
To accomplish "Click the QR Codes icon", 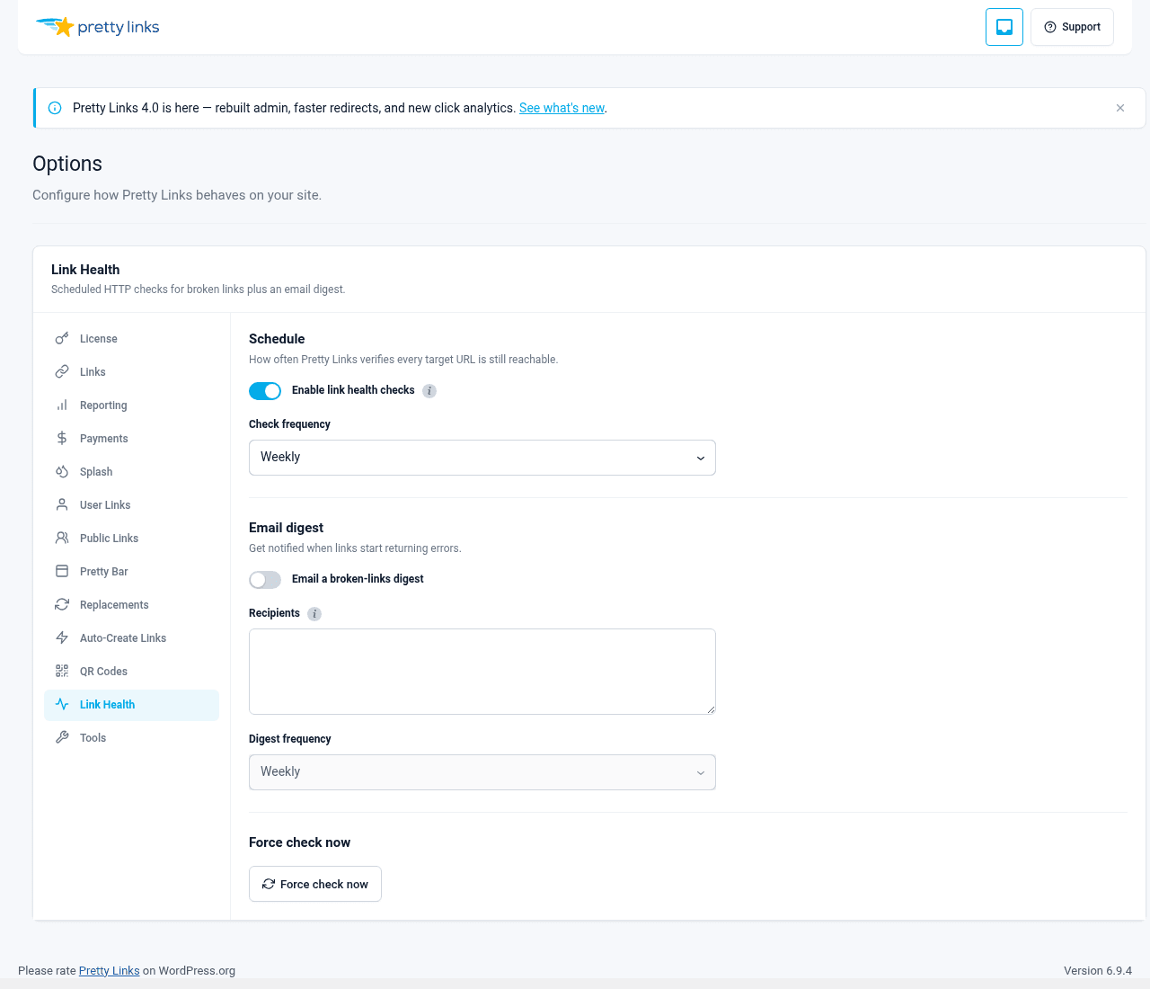I will 62,672.
